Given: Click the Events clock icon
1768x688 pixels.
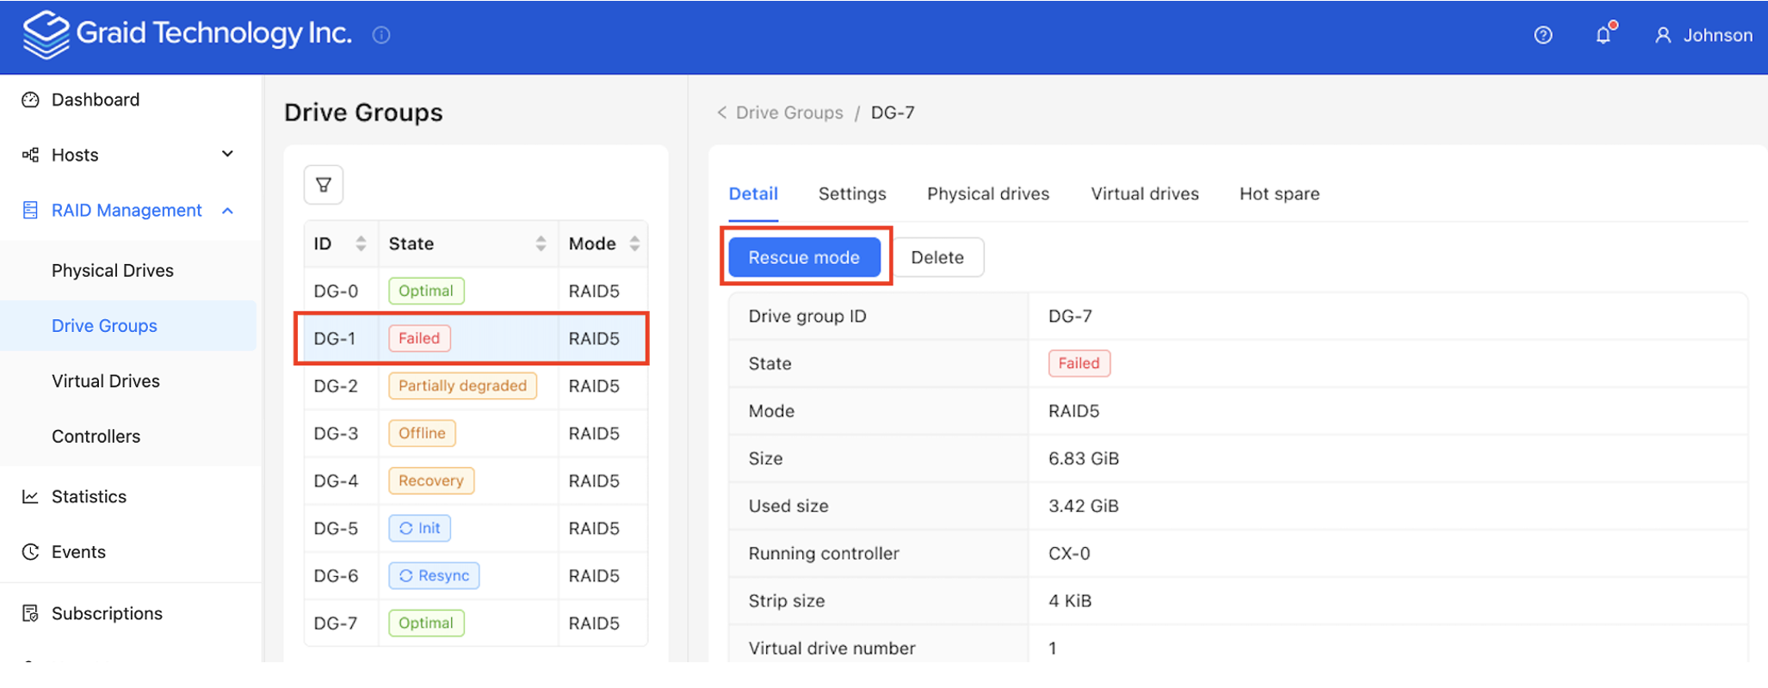Looking at the screenshot, I should (30, 552).
